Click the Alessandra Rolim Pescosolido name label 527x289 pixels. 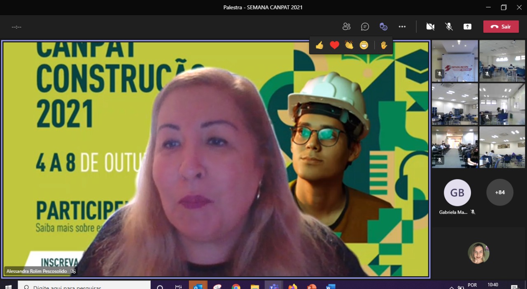(x=37, y=271)
